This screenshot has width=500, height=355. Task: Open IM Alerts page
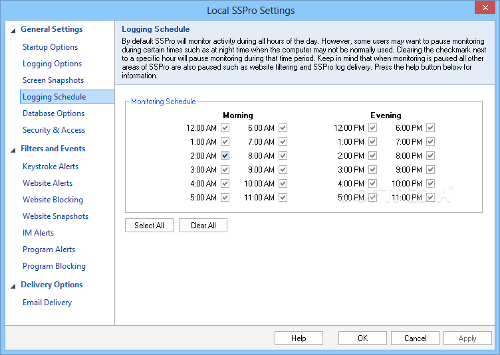click(38, 232)
